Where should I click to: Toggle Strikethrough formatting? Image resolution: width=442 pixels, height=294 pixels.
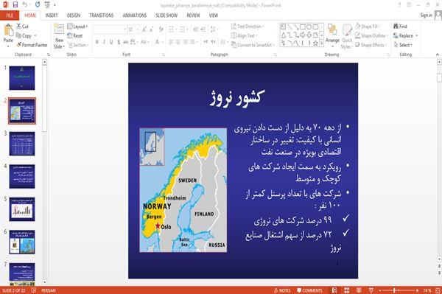(x=125, y=42)
